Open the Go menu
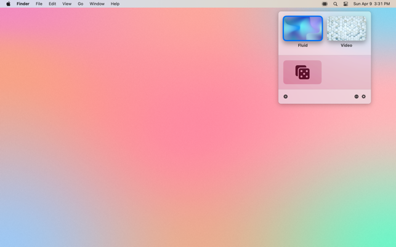 [81, 4]
